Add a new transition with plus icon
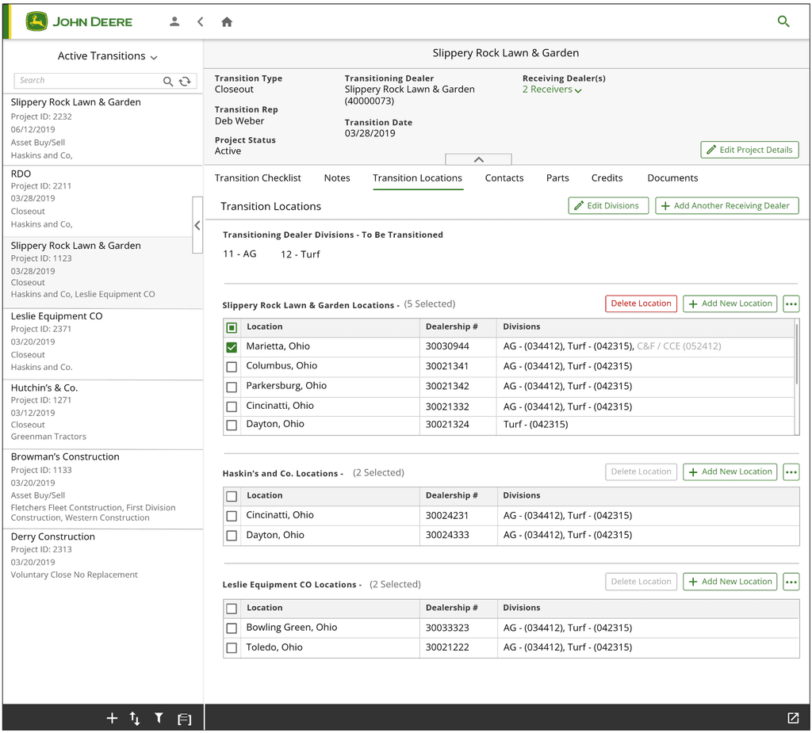812x733 pixels. 112,718
